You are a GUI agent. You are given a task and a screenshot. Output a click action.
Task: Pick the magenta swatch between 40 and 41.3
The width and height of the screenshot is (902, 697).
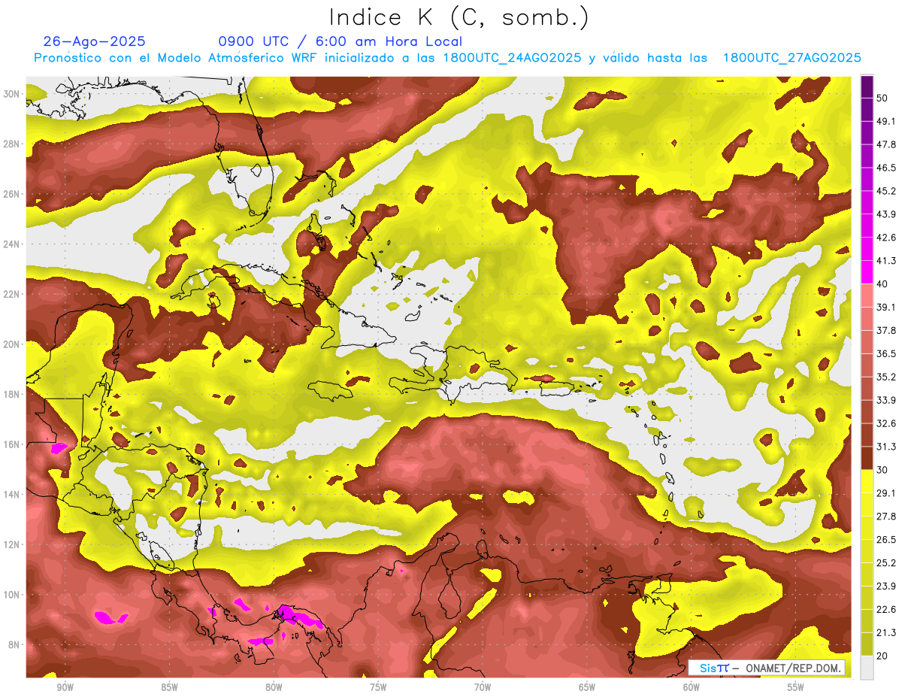coord(867,272)
